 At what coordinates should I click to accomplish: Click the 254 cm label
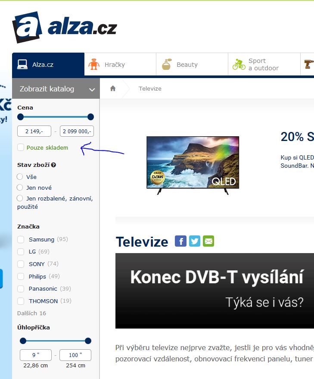[x=76, y=366]
